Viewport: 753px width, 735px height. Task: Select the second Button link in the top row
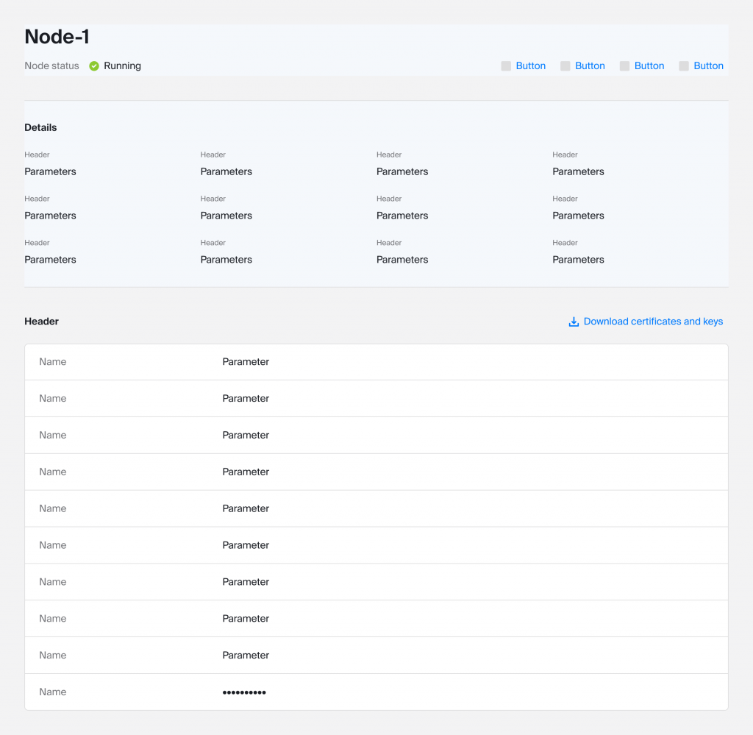590,65
